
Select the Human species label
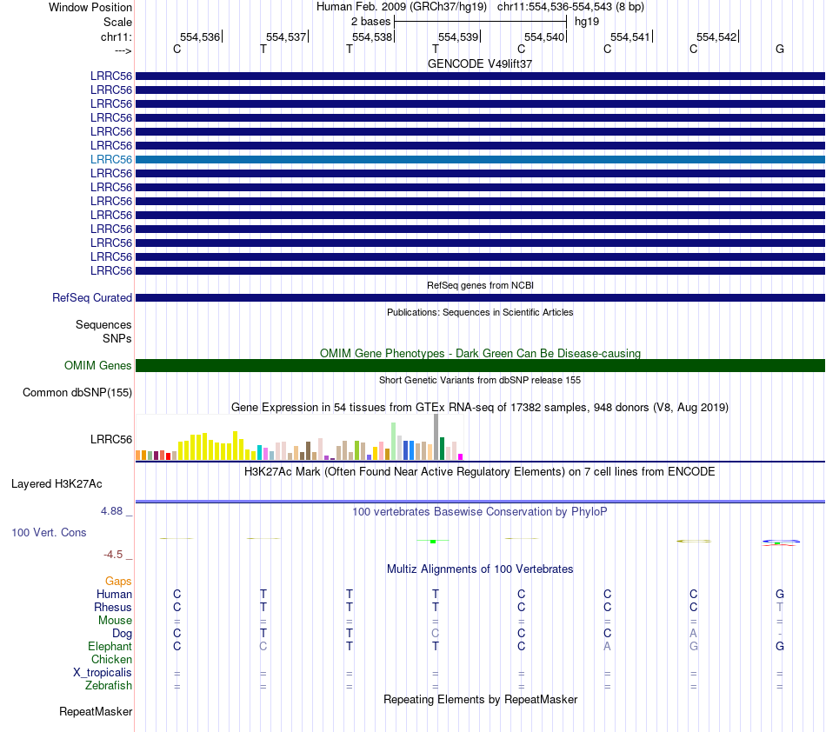pos(114,595)
